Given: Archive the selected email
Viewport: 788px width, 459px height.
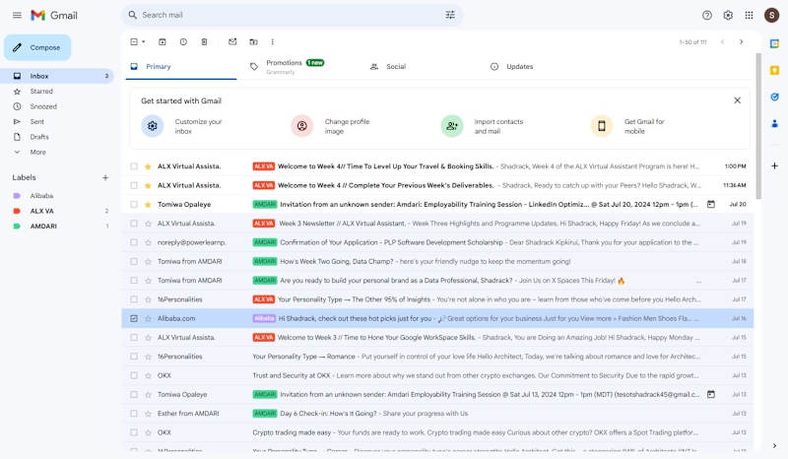Looking at the screenshot, I should 163,42.
